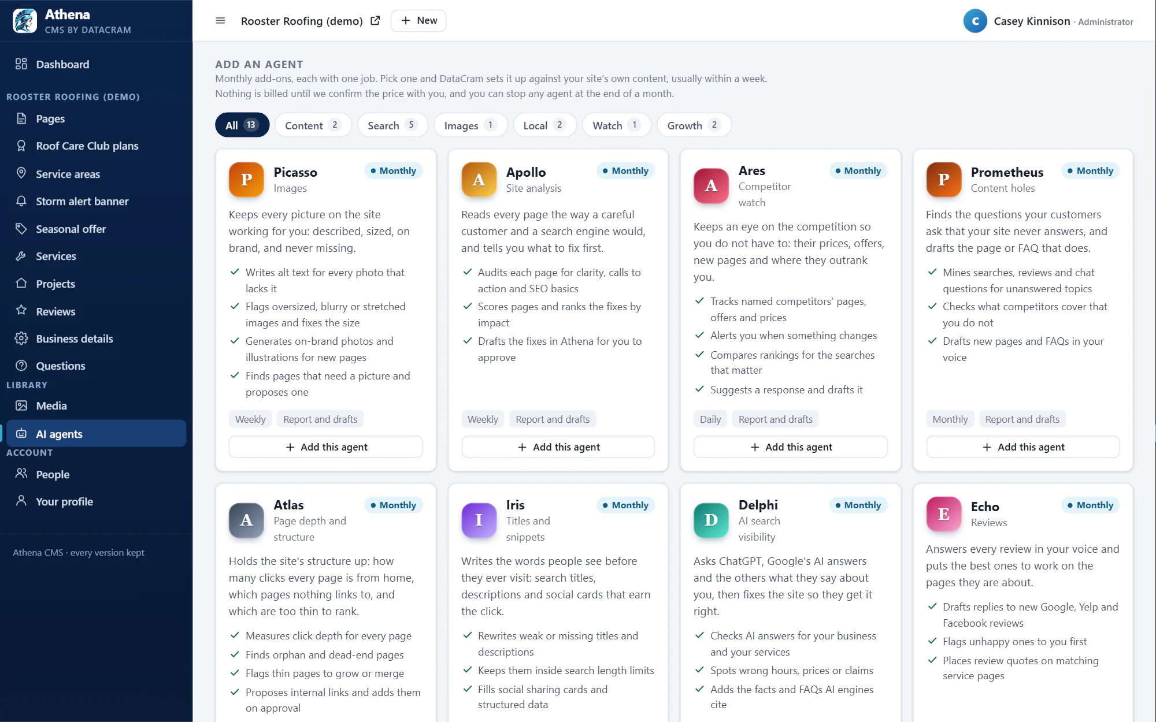
Task: Click the Storm alert banner bell icon
Action: pyautogui.click(x=21, y=201)
